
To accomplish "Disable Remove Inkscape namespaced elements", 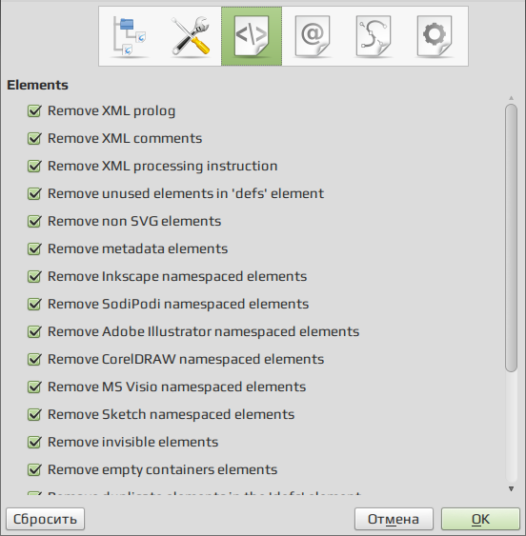I will pos(34,276).
